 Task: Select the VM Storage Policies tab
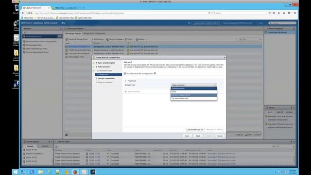click(x=73, y=34)
